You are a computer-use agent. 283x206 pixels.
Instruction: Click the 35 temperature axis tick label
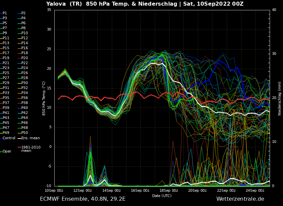49,10
